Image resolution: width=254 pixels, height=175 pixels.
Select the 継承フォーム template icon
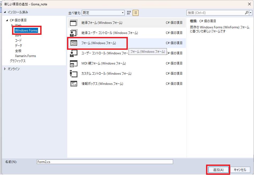pyautogui.click(x=73, y=23)
